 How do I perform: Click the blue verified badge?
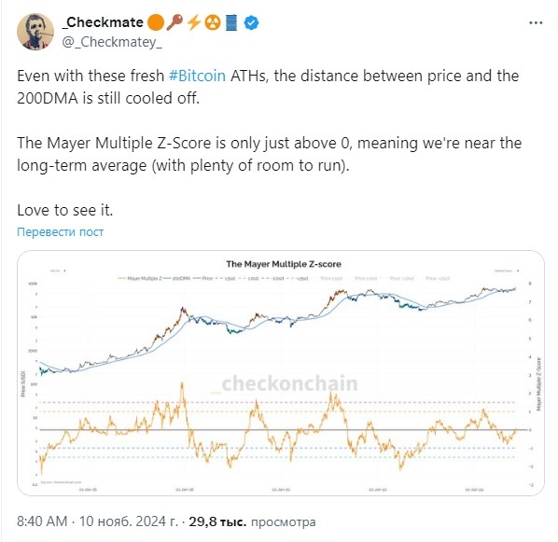[x=251, y=22]
